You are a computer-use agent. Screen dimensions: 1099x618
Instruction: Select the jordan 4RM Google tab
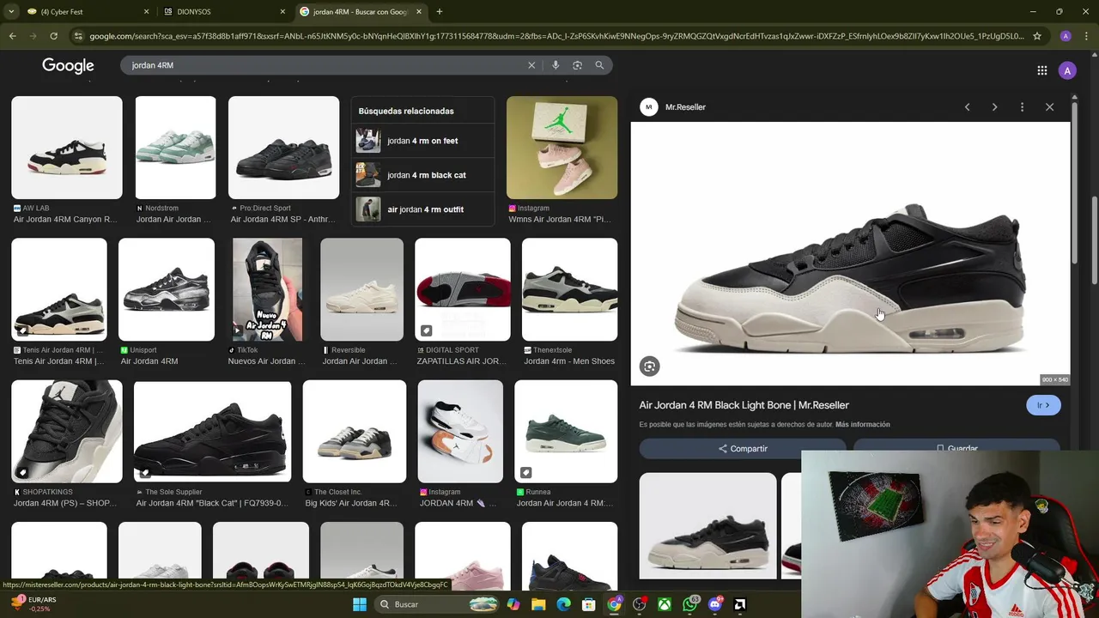[361, 11]
